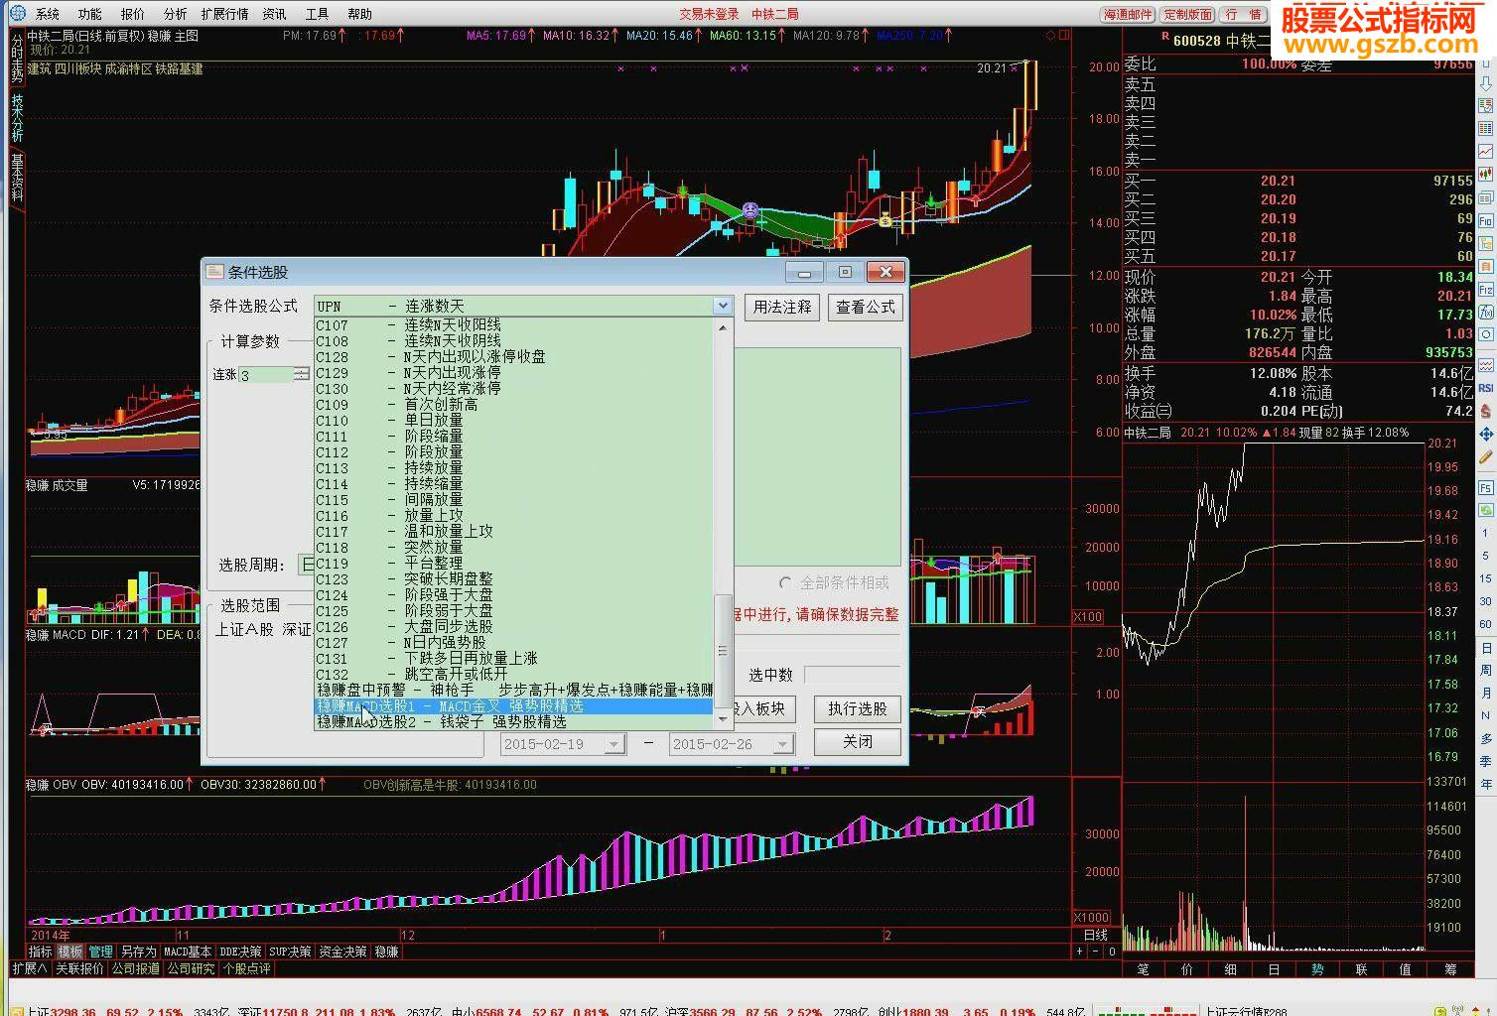Viewport: 1497px width, 1016px height.
Task: Select the 60-minute period in sidebar
Action: (1486, 624)
